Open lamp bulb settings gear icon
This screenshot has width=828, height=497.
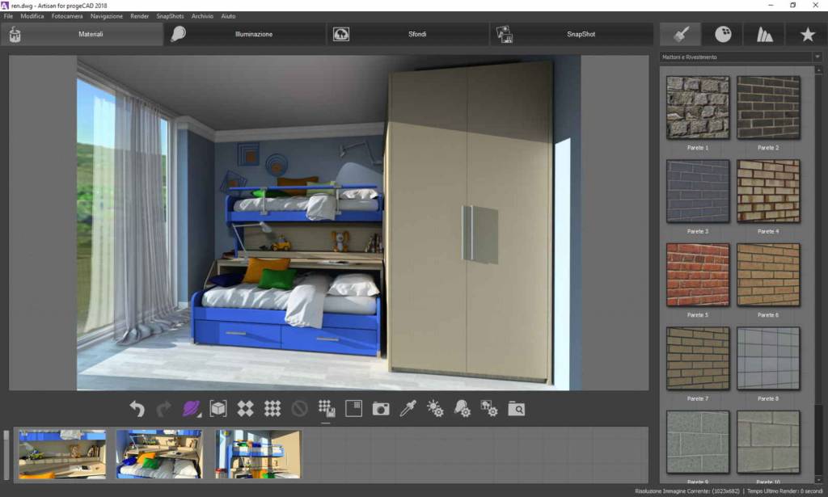click(x=462, y=409)
